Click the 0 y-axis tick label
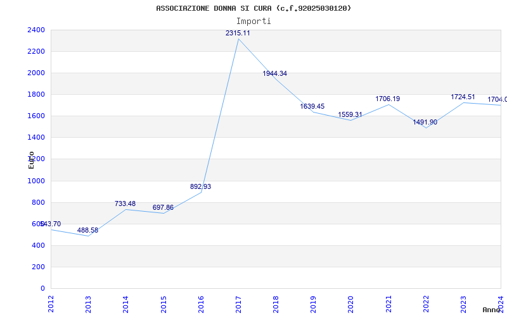This screenshot has width=507, height=316. (42, 289)
